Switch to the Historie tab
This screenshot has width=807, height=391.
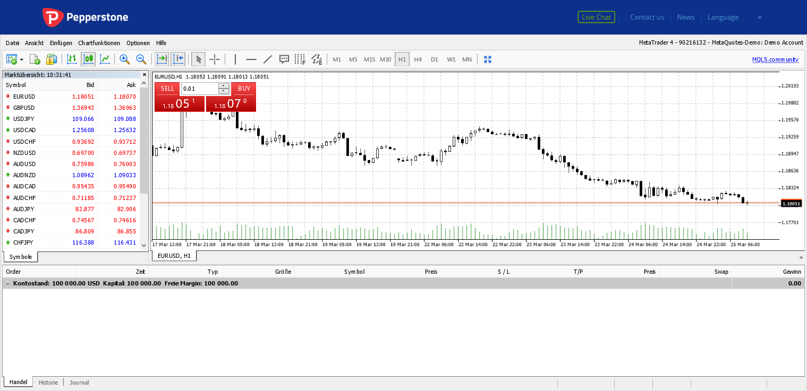click(48, 382)
